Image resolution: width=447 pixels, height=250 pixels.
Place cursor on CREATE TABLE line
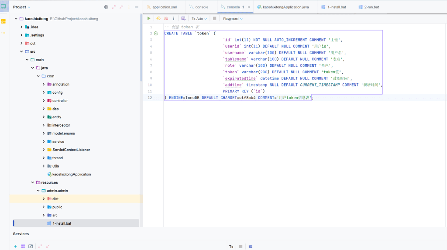click(x=190, y=33)
